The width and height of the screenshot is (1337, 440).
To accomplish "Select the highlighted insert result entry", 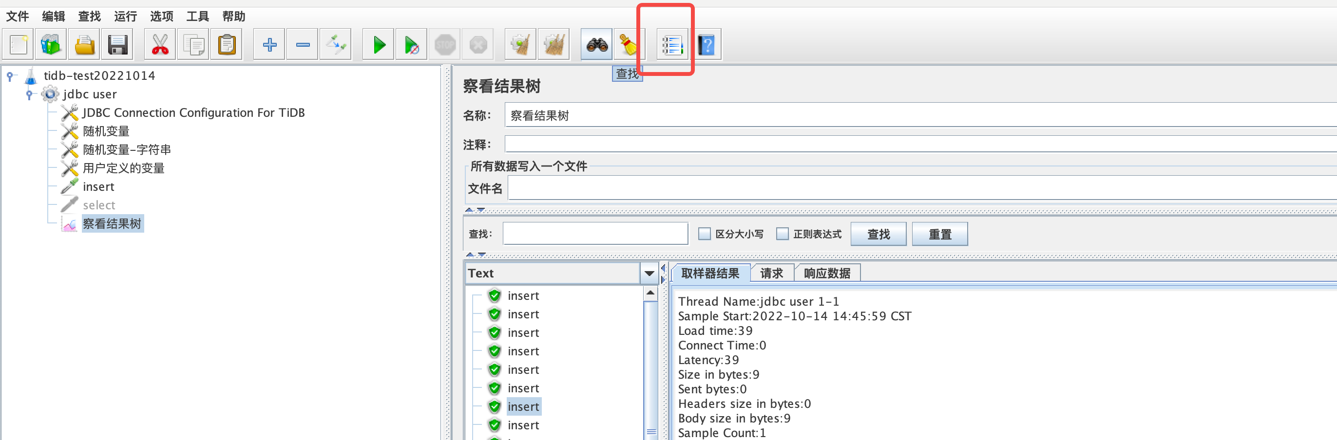I will pyautogui.click(x=523, y=407).
